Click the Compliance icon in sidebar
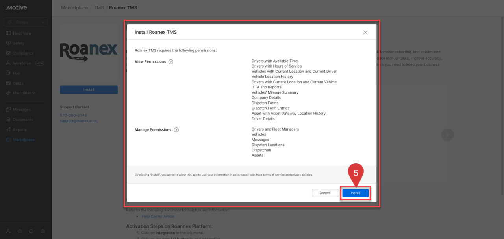The width and height of the screenshot is (504, 239). point(9,53)
